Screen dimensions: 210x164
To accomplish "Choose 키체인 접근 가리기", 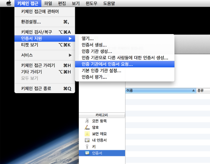I will pos(45,65).
